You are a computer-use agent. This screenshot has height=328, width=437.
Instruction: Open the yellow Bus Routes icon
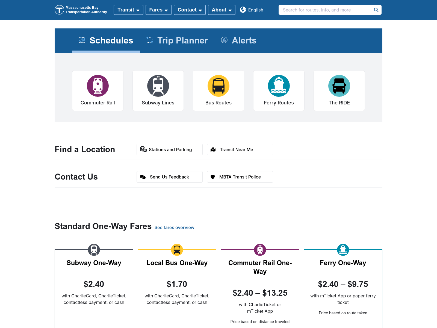click(x=218, y=86)
